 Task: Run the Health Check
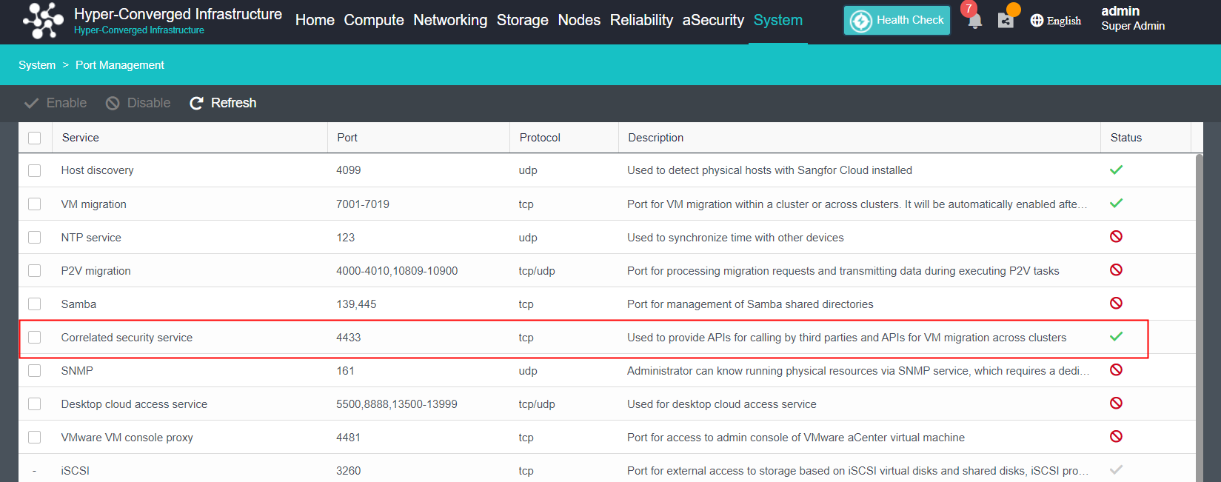coord(897,21)
